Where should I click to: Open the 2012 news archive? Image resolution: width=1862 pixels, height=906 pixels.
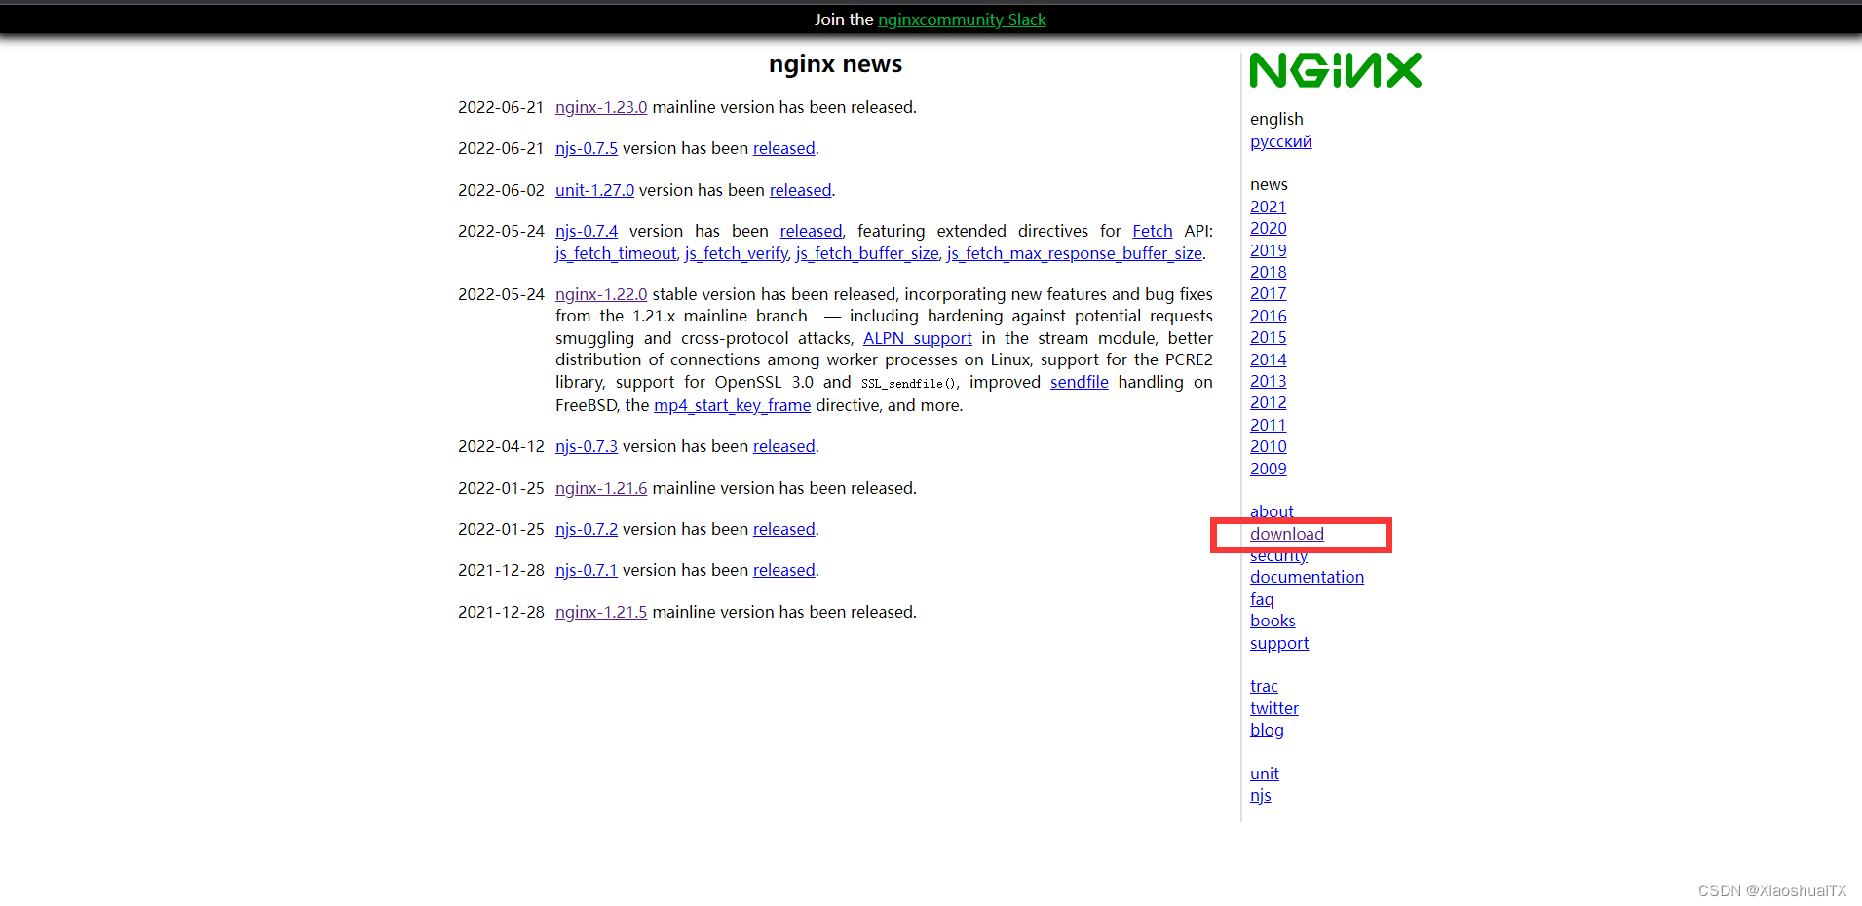click(1269, 402)
